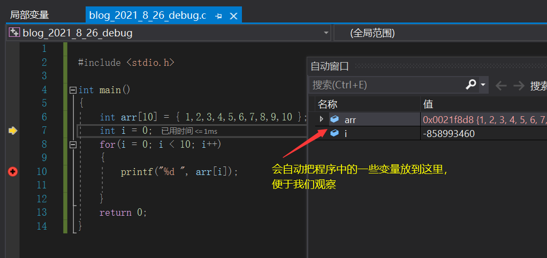547x258 pixels.
Task: Click the forward arrow in 自动窗口 toolbar
Action: (519, 86)
